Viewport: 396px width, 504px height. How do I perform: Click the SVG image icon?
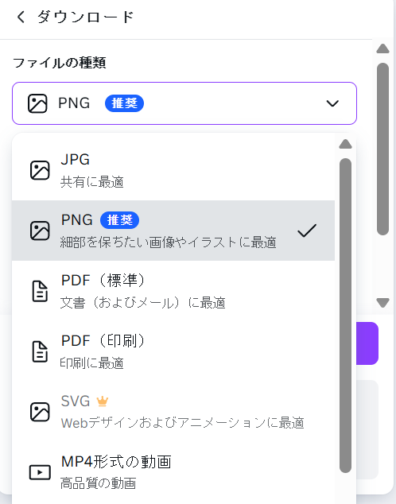pos(40,412)
